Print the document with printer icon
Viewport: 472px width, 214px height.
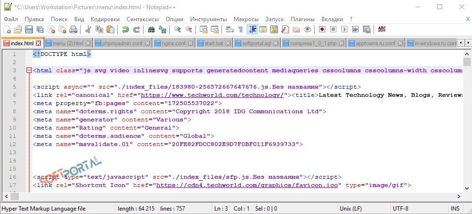73,29
